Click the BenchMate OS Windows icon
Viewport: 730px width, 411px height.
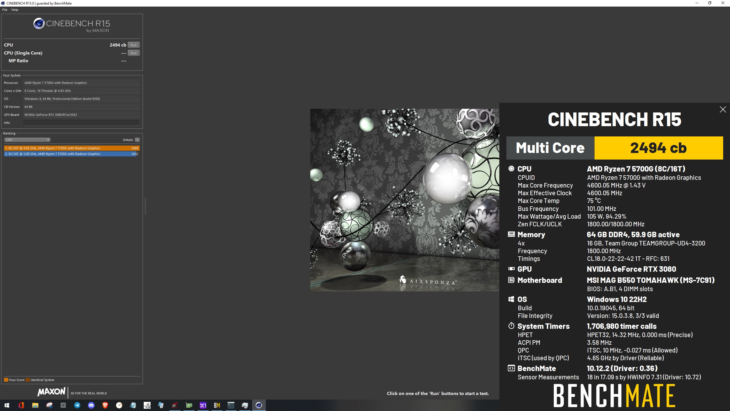(x=511, y=299)
